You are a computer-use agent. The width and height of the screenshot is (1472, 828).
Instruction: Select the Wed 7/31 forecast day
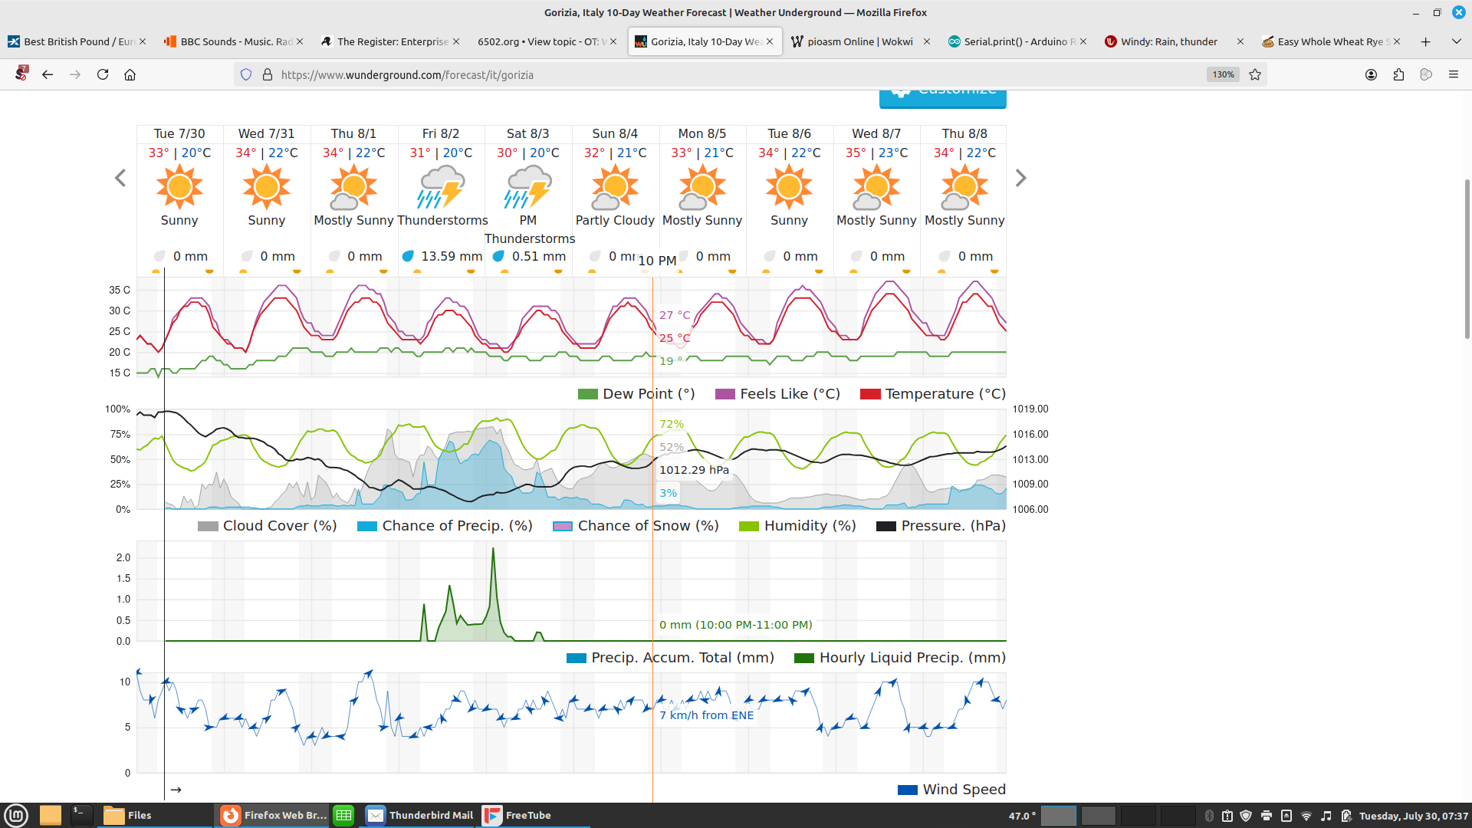tap(266, 133)
